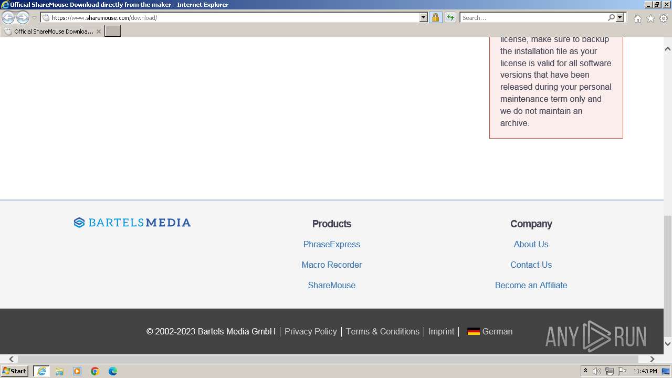Click the vertical scrollbar thumb

click(668, 276)
